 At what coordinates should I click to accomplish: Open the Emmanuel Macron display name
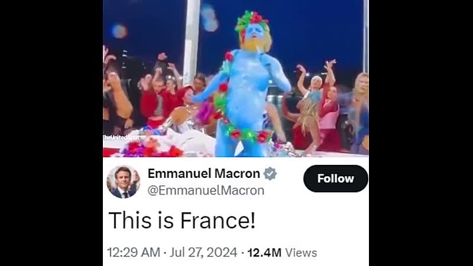pos(203,174)
